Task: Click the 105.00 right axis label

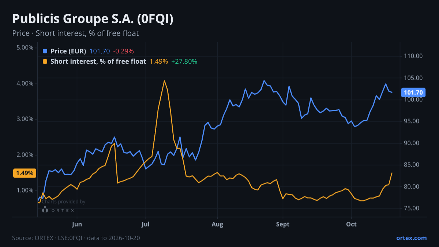Action: click(x=414, y=78)
